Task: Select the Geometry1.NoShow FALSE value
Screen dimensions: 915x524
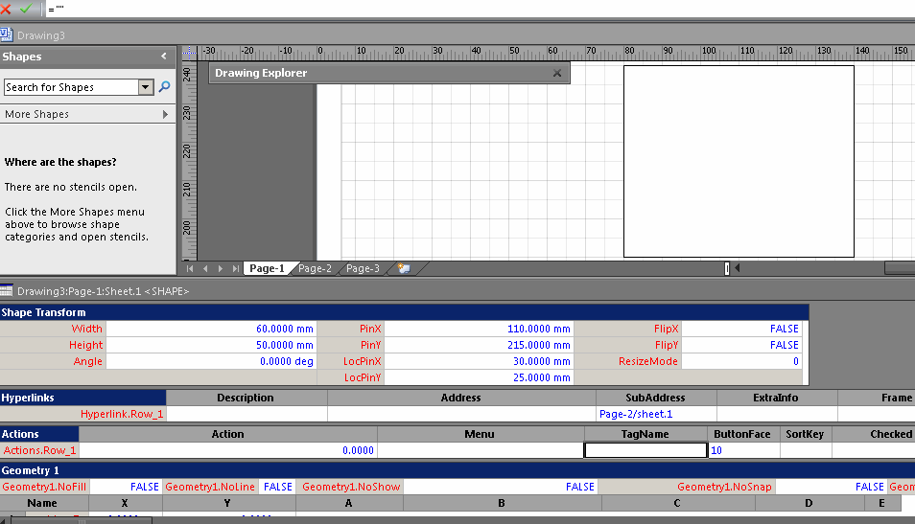Action: click(500, 487)
